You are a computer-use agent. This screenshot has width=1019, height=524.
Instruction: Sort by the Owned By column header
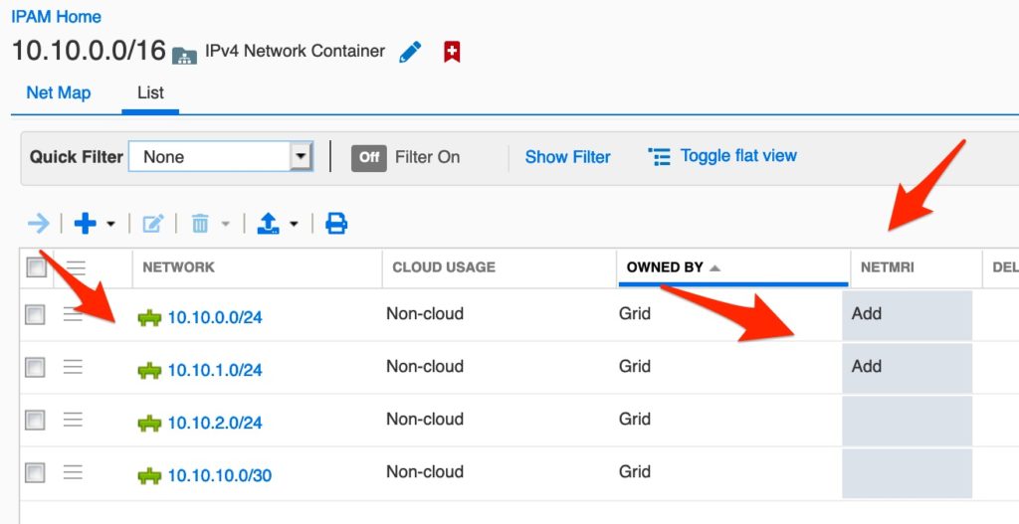click(x=665, y=267)
